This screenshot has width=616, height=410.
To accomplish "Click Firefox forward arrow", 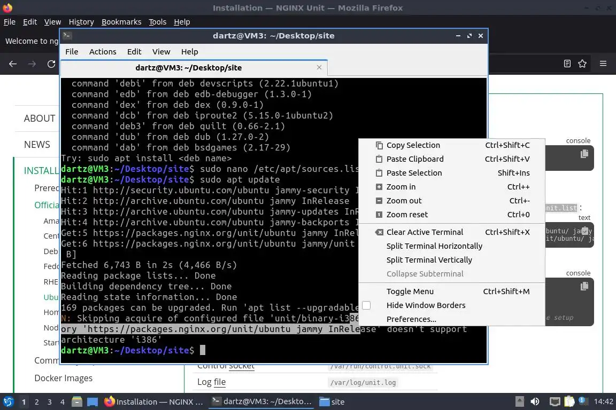I will 32,64.
